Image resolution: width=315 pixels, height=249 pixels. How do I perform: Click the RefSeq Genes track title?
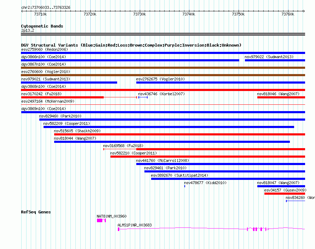(36, 212)
